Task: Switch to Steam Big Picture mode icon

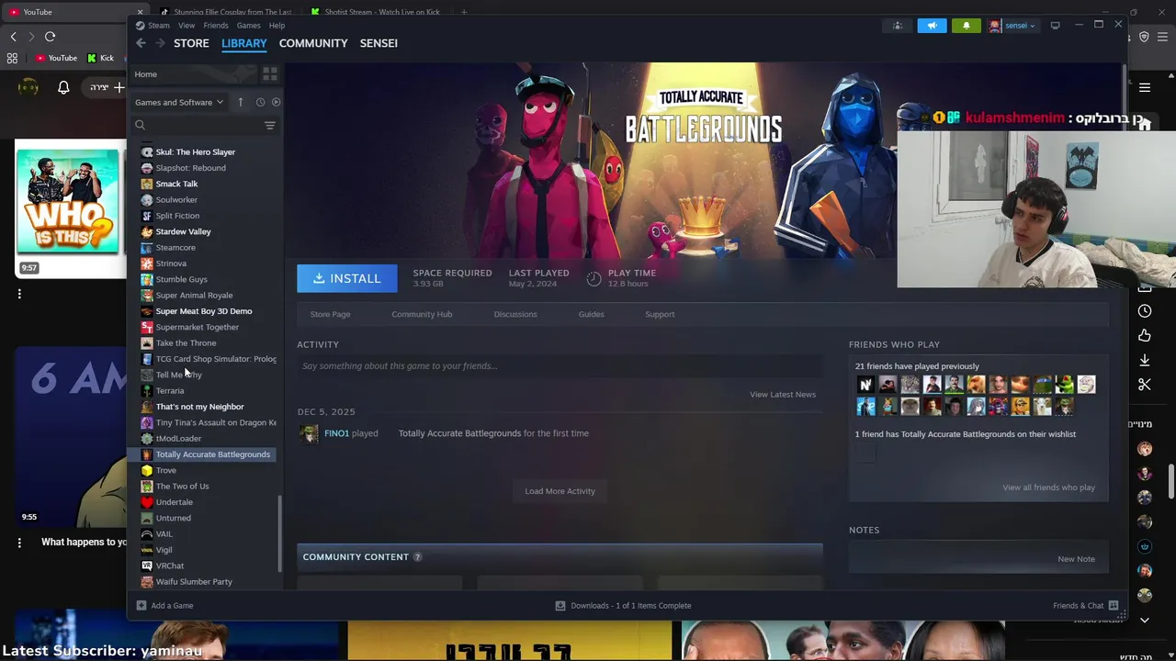Action: (x=1055, y=26)
